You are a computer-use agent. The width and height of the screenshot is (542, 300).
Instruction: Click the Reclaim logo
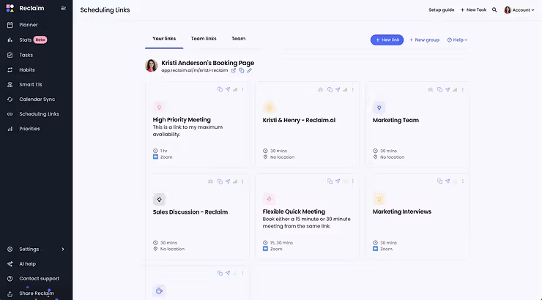(x=10, y=8)
